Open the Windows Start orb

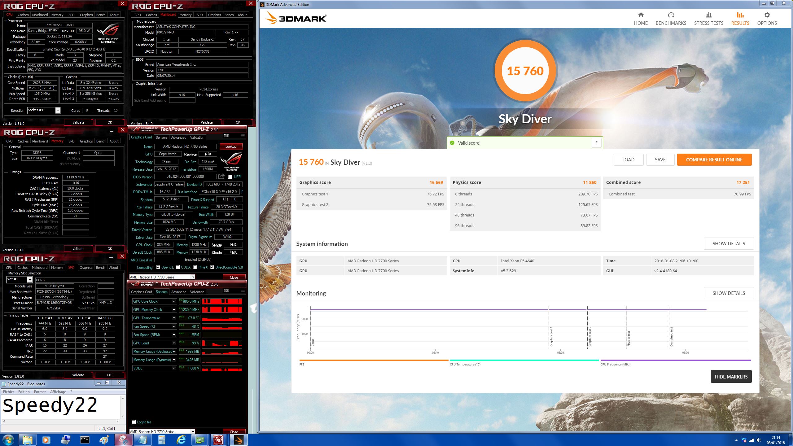click(8, 440)
